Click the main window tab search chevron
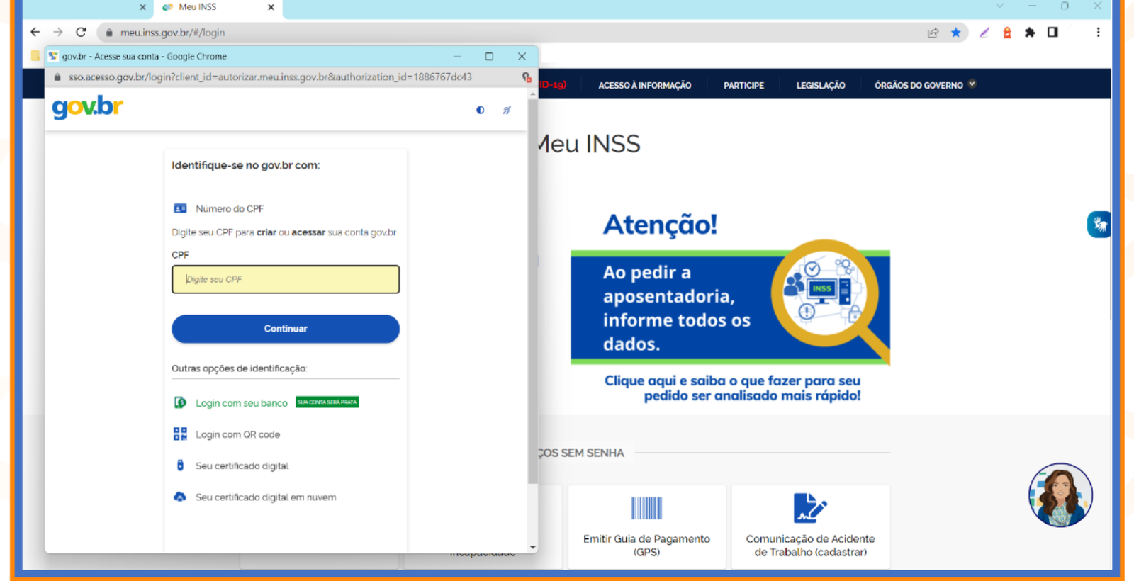 (999, 6)
